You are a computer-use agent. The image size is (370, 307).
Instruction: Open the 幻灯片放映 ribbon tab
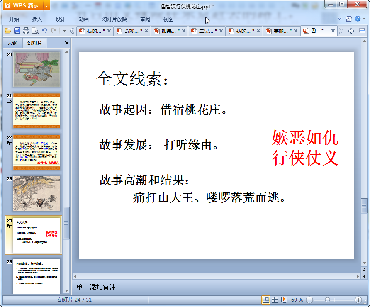pyautogui.click(x=114, y=19)
